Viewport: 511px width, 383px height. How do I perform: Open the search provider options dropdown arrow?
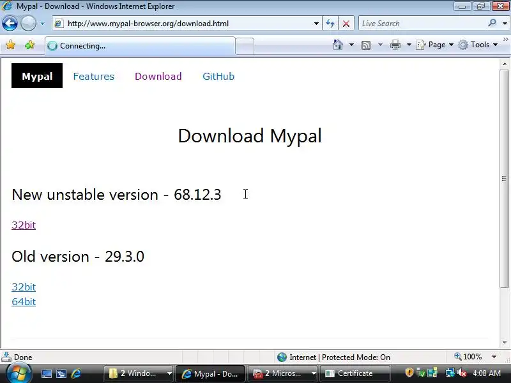pyautogui.click(x=505, y=24)
